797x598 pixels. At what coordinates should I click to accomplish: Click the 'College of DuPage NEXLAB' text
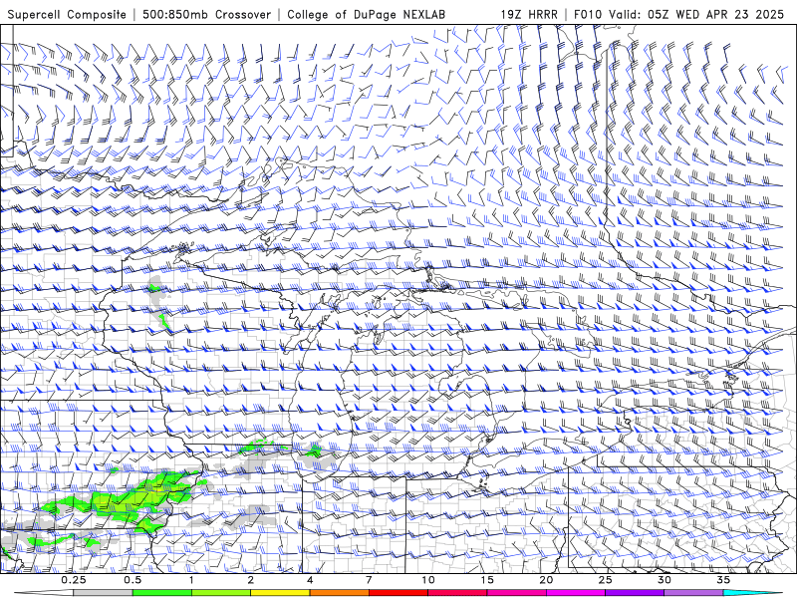point(366,14)
